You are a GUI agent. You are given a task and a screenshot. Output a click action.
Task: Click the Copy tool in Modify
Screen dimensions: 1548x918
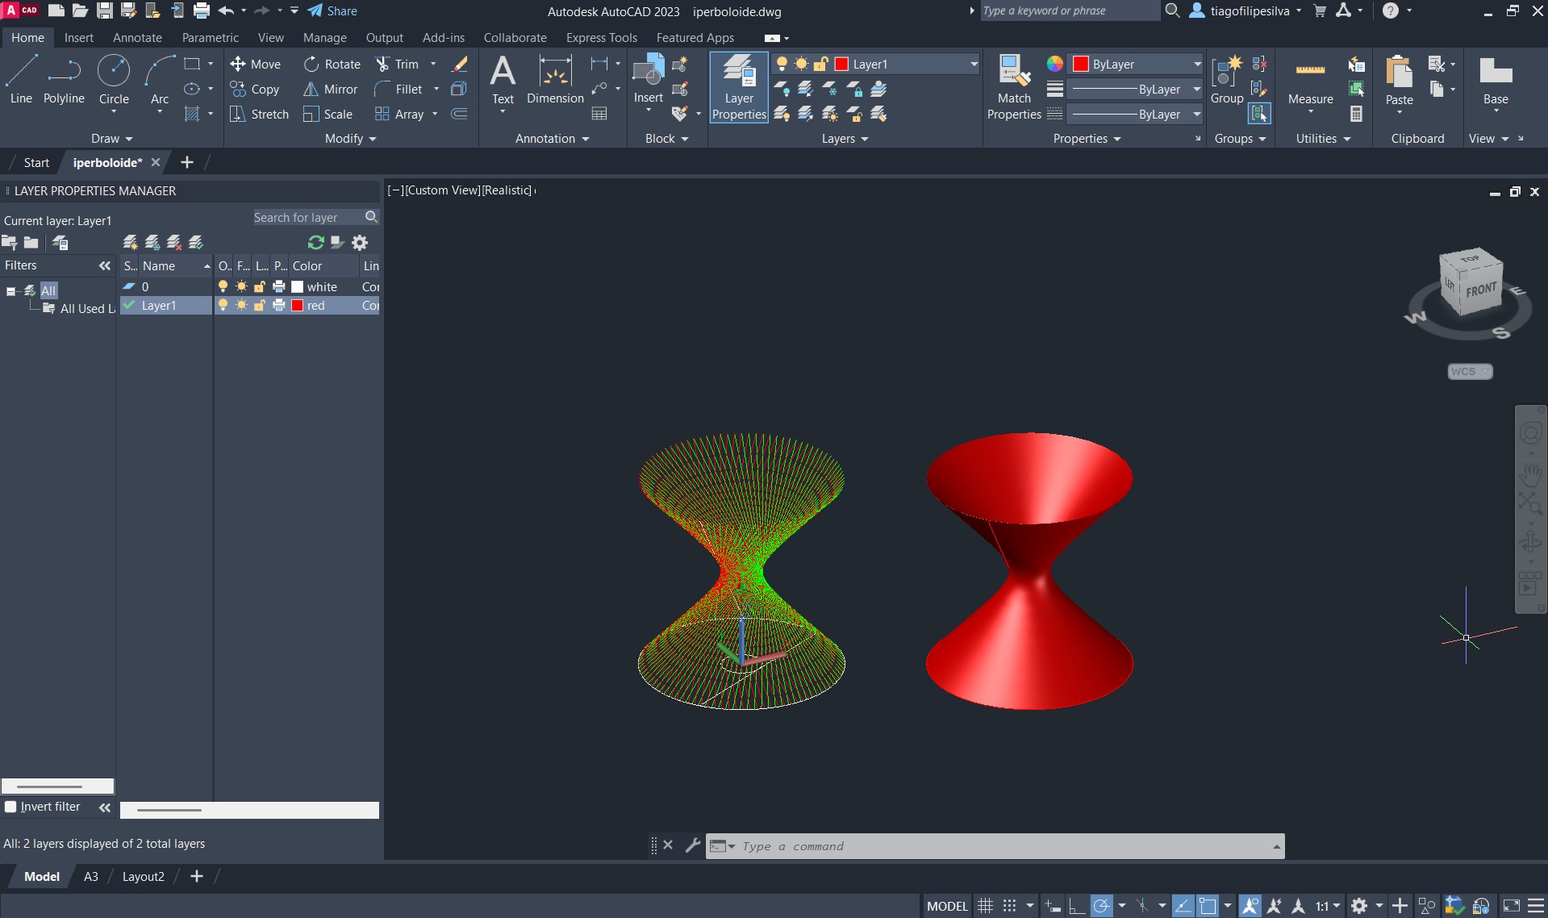point(254,89)
